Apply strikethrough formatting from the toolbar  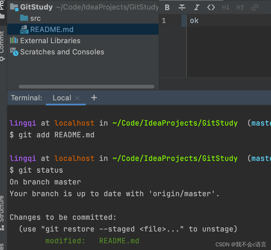click(182, 7)
